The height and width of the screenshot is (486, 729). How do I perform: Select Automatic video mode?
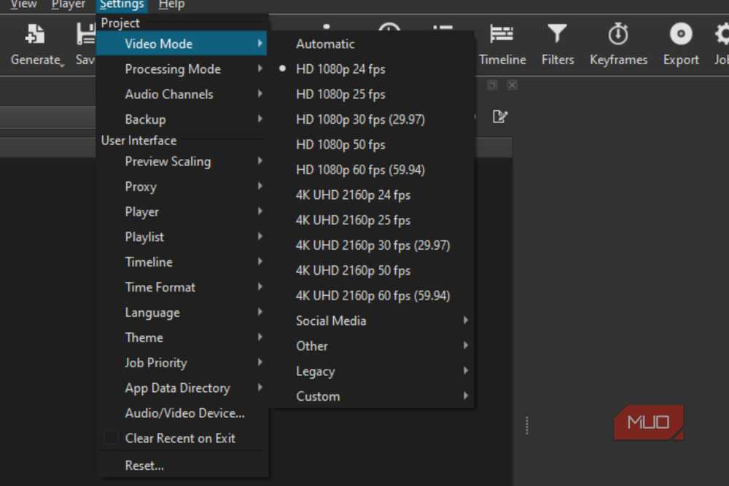[x=373, y=44]
